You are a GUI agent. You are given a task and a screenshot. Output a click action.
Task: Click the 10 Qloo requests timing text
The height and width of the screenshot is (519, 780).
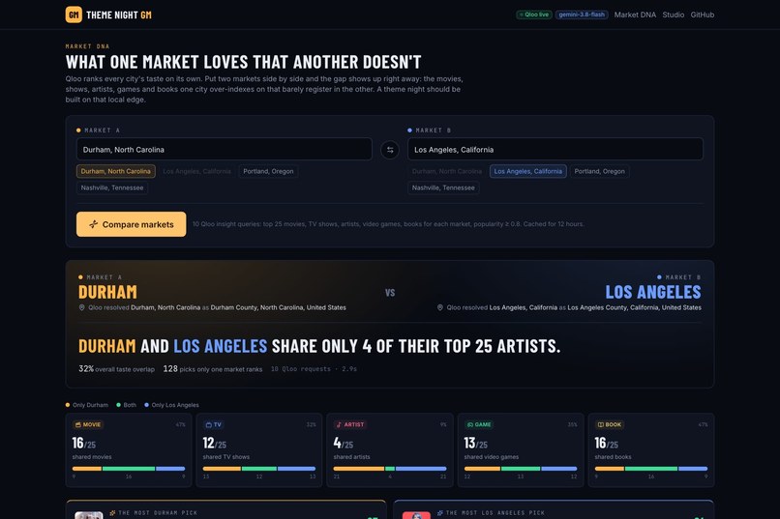(314, 369)
